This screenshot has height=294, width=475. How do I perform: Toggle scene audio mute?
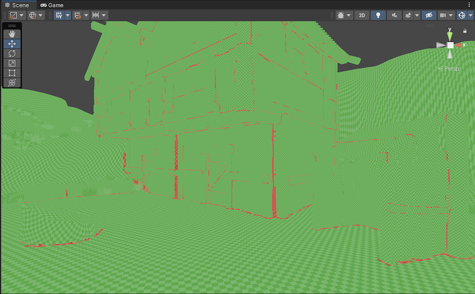395,15
